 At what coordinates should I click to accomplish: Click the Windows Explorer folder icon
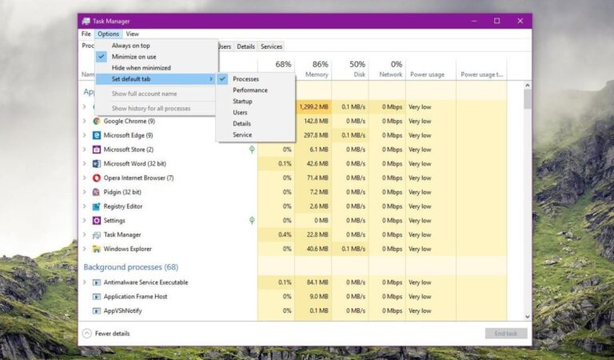click(96, 249)
